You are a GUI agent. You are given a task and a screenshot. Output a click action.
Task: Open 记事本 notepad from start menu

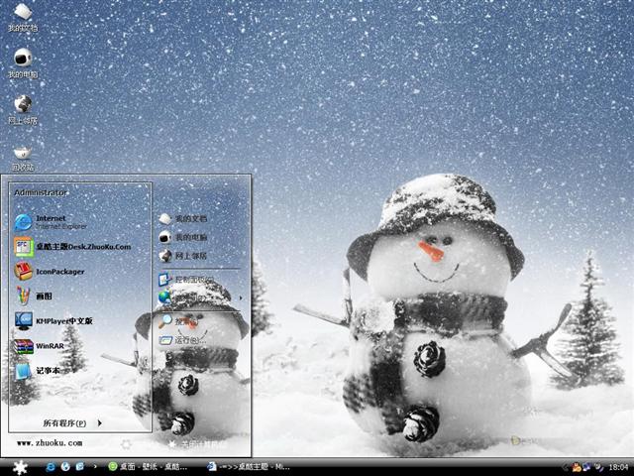37,371
